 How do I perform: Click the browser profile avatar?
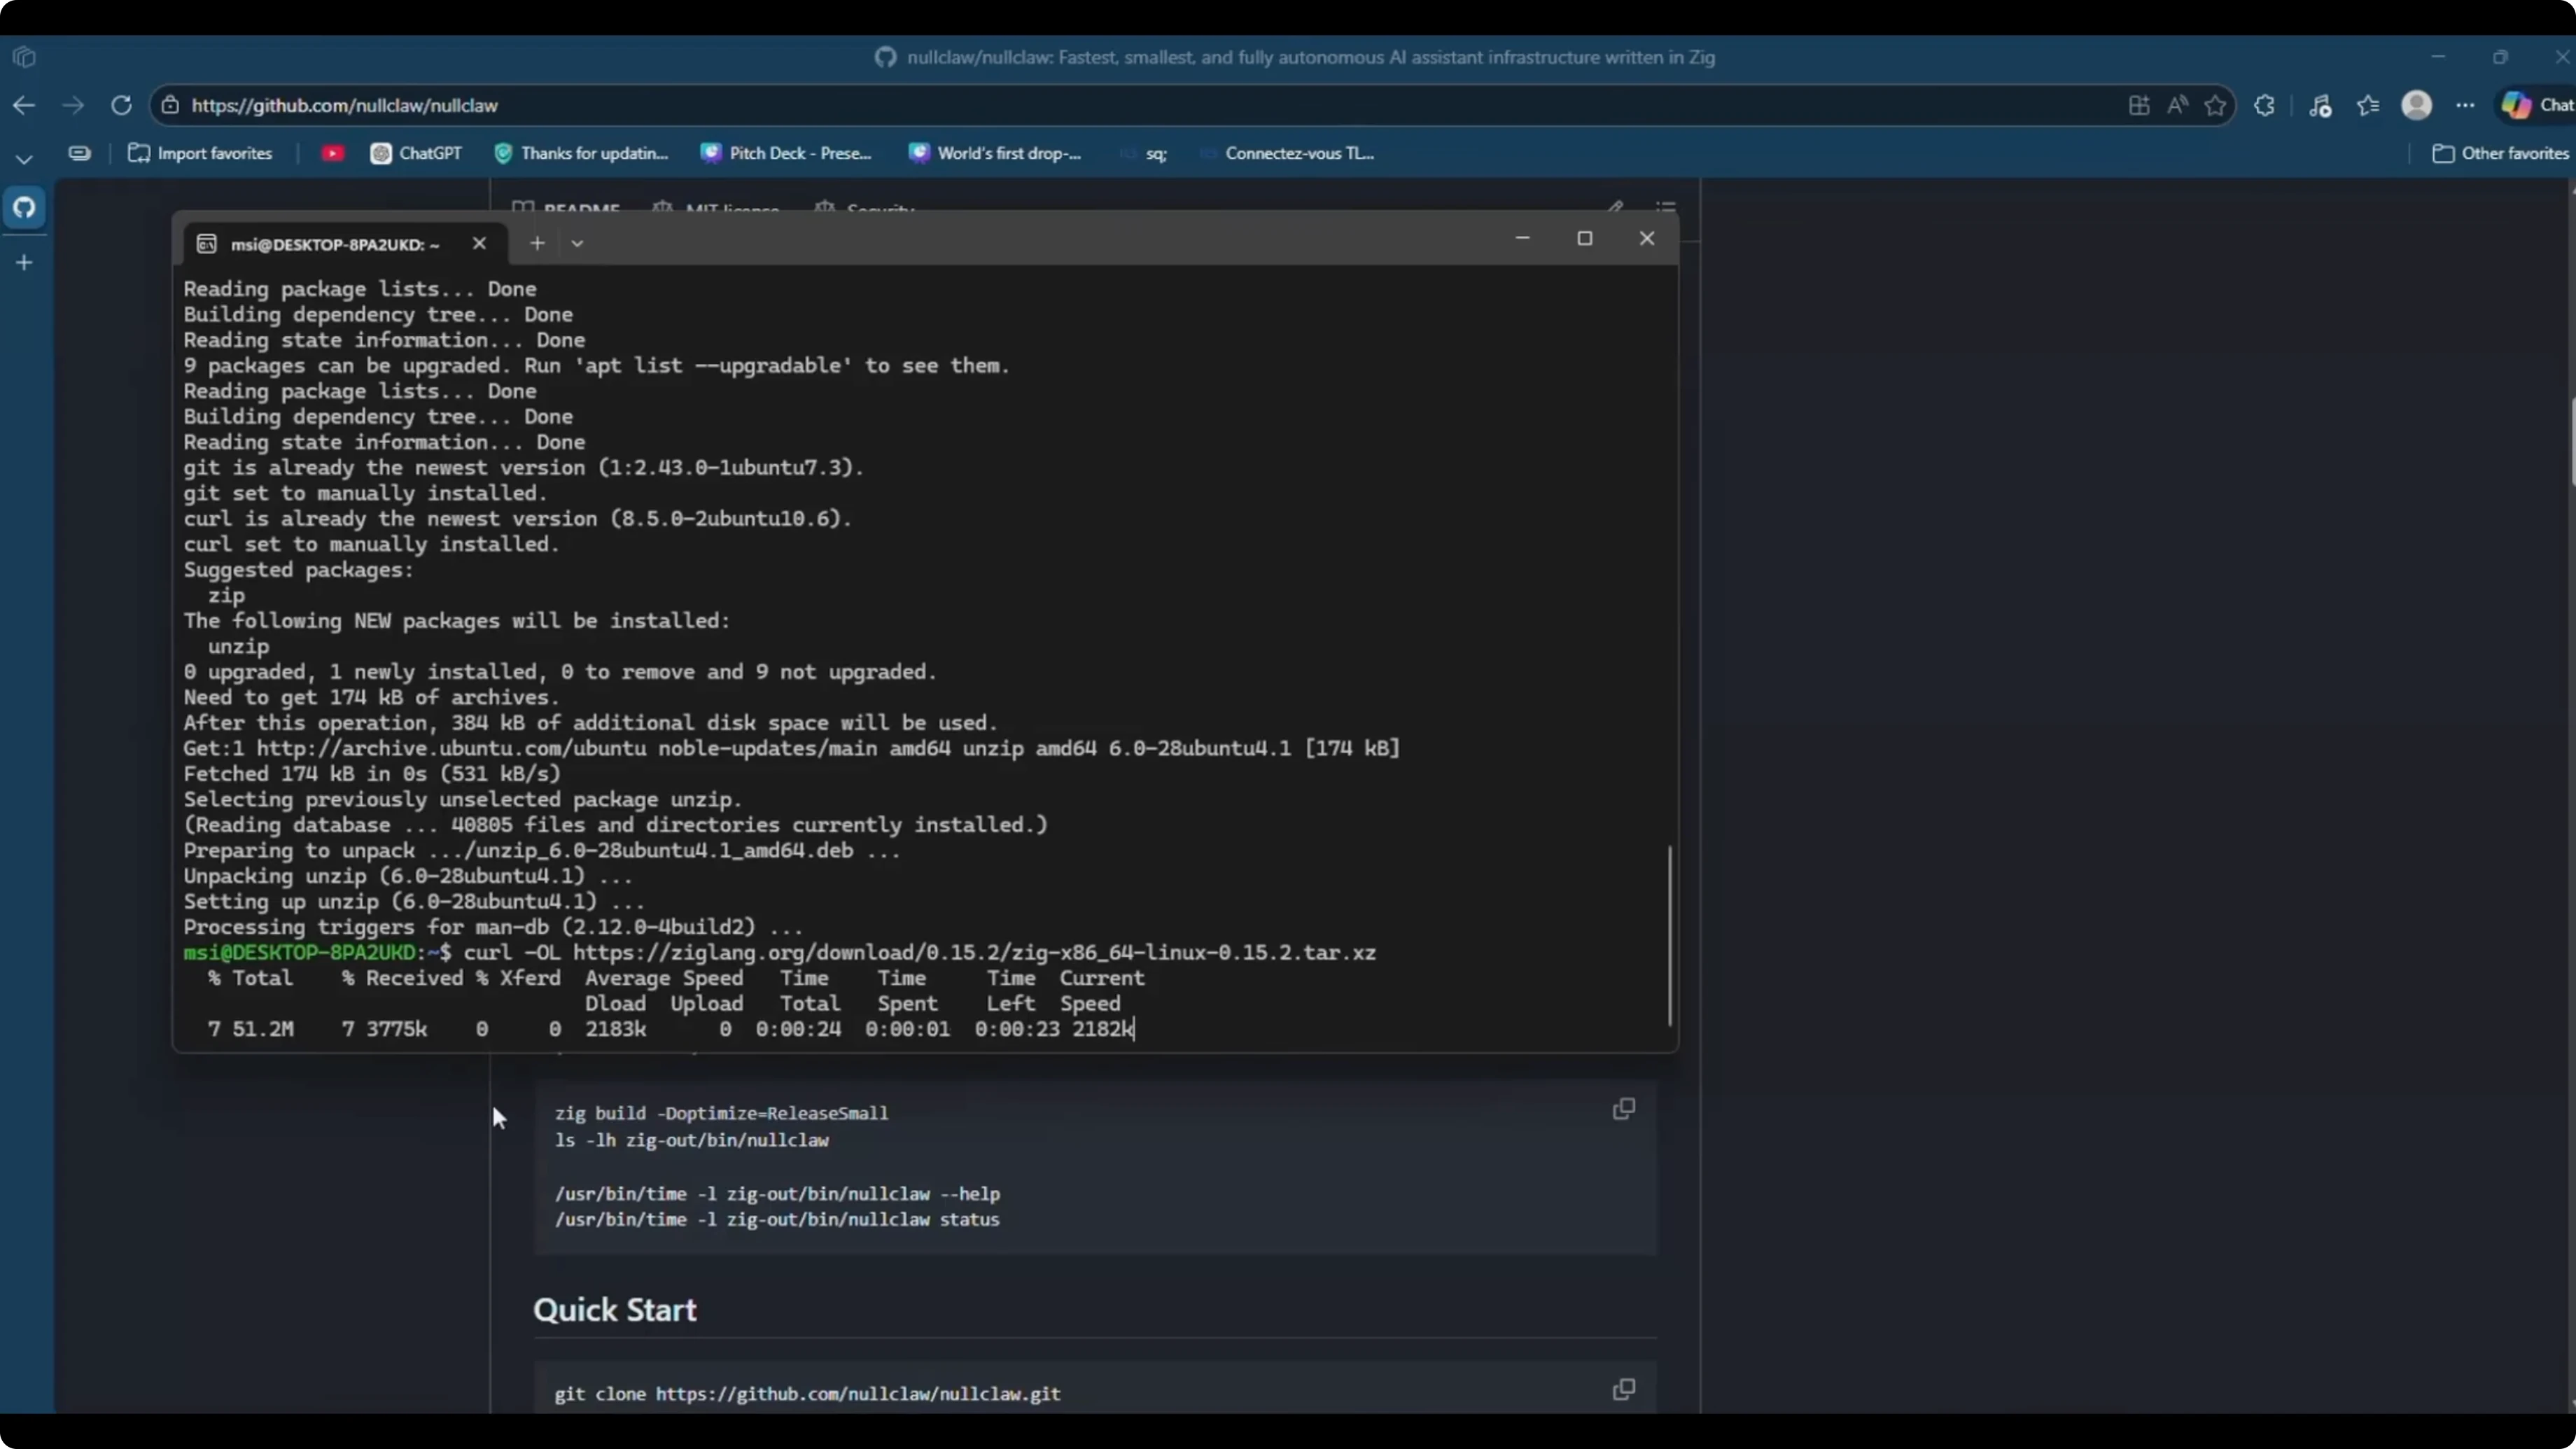pos(2417,105)
